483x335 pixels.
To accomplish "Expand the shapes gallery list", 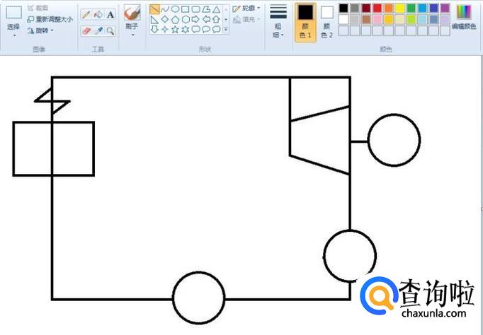I will tap(226, 30).
